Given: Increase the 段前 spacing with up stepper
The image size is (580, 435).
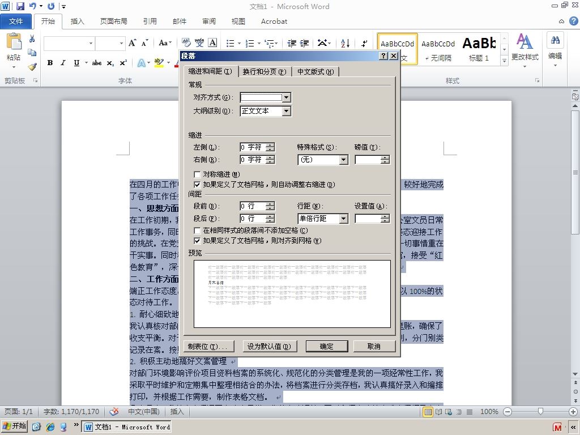Looking at the screenshot, I should (270, 204).
